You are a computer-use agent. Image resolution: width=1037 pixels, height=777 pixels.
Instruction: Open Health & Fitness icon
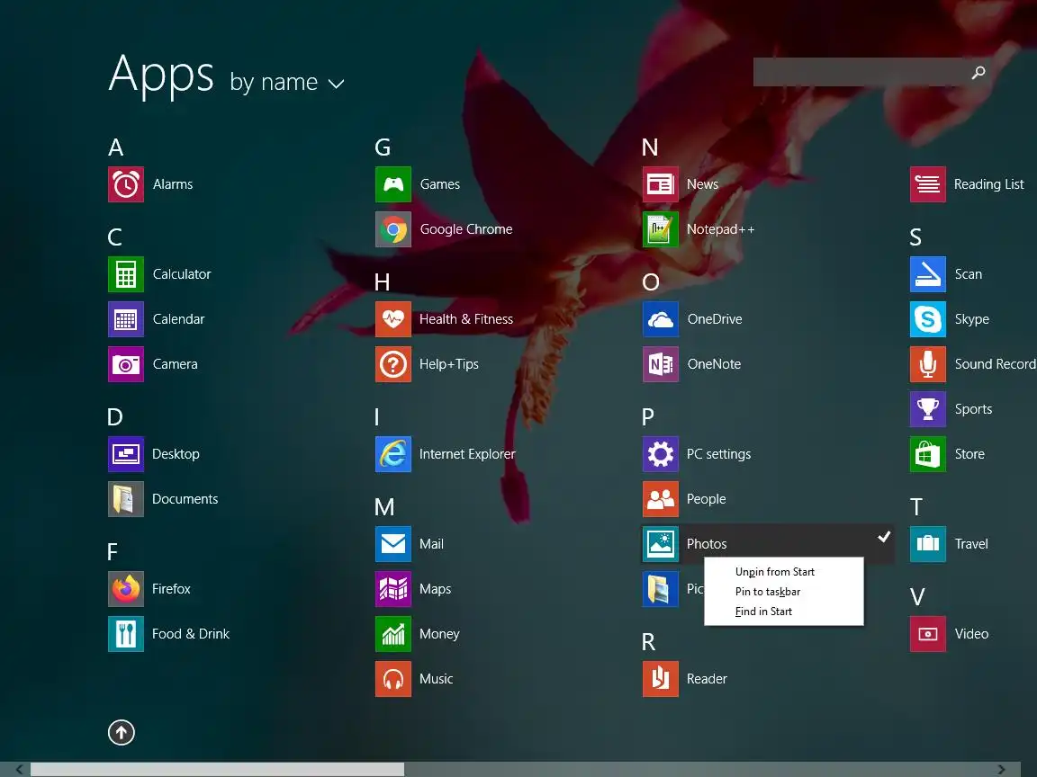[x=392, y=319]
